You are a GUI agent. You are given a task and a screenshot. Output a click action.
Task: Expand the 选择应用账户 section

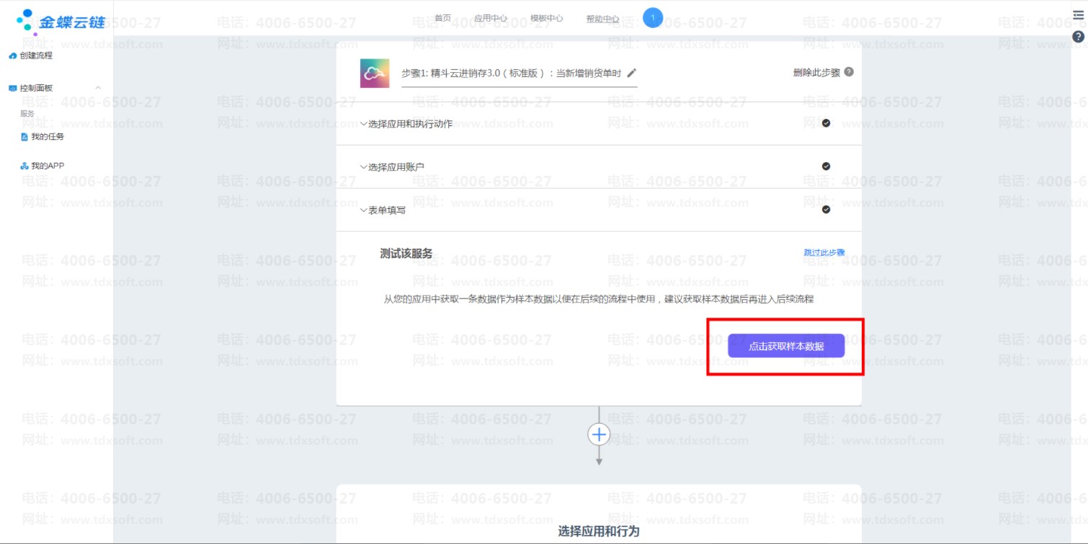(x=395, y=167)
